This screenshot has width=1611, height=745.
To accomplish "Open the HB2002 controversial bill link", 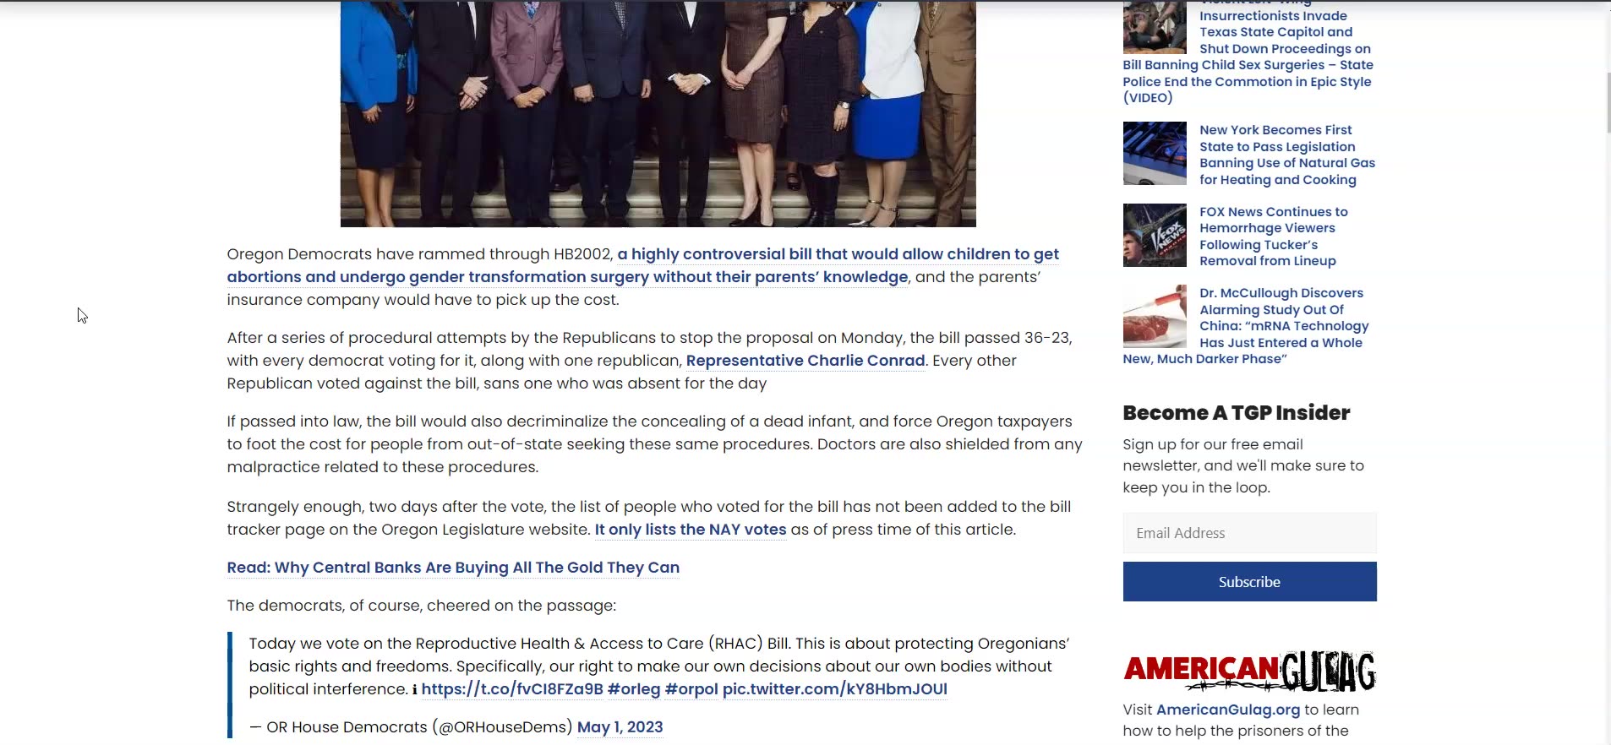I will [x=837, y=254].
